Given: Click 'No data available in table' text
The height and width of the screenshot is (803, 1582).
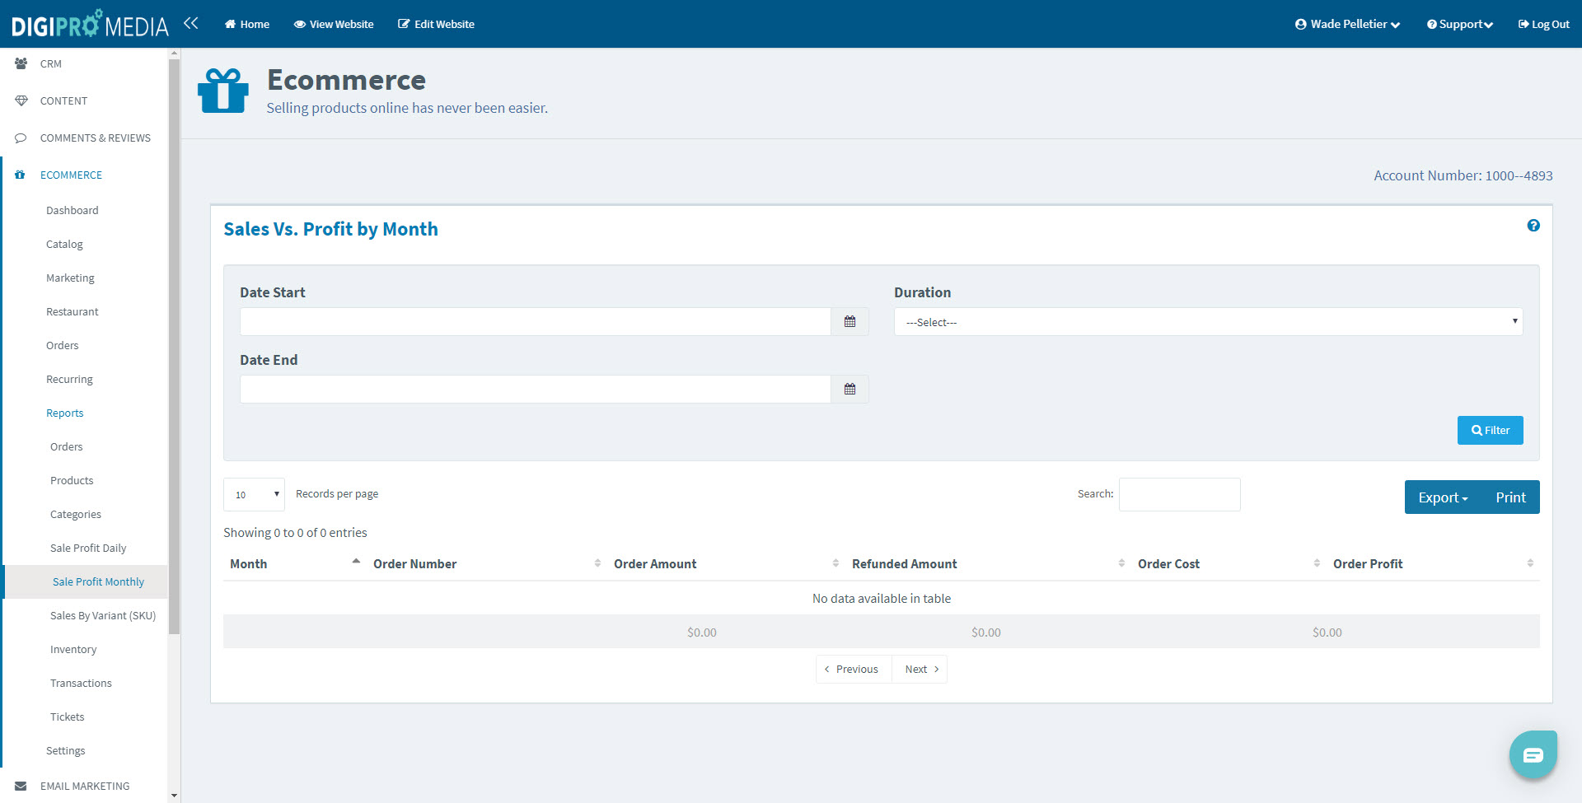Looking at the screenshot, I should (x=882, y=599).
